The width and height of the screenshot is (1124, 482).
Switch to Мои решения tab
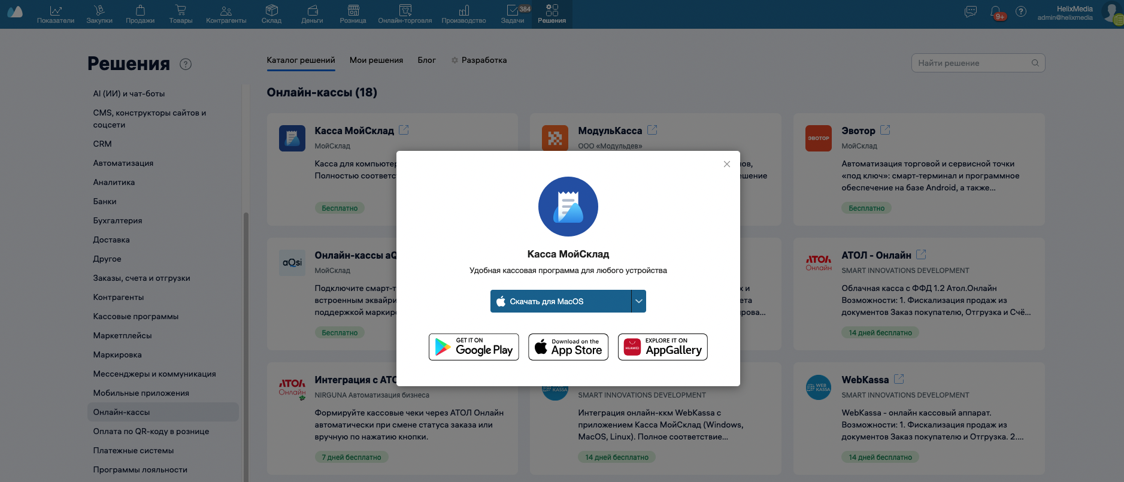(x=377, y=60)
